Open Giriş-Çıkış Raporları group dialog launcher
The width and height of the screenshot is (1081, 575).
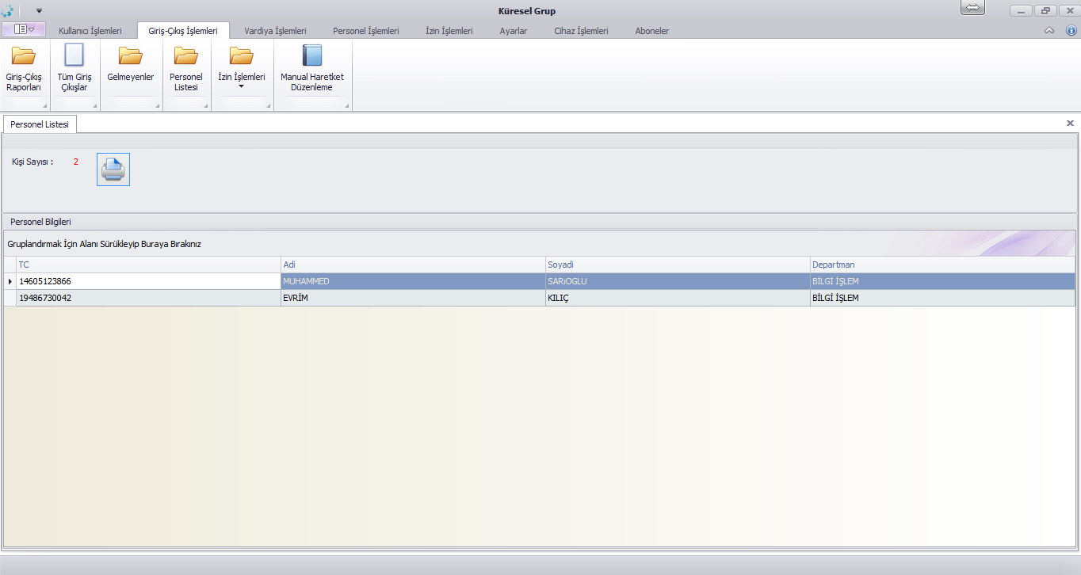click(44, 106)
